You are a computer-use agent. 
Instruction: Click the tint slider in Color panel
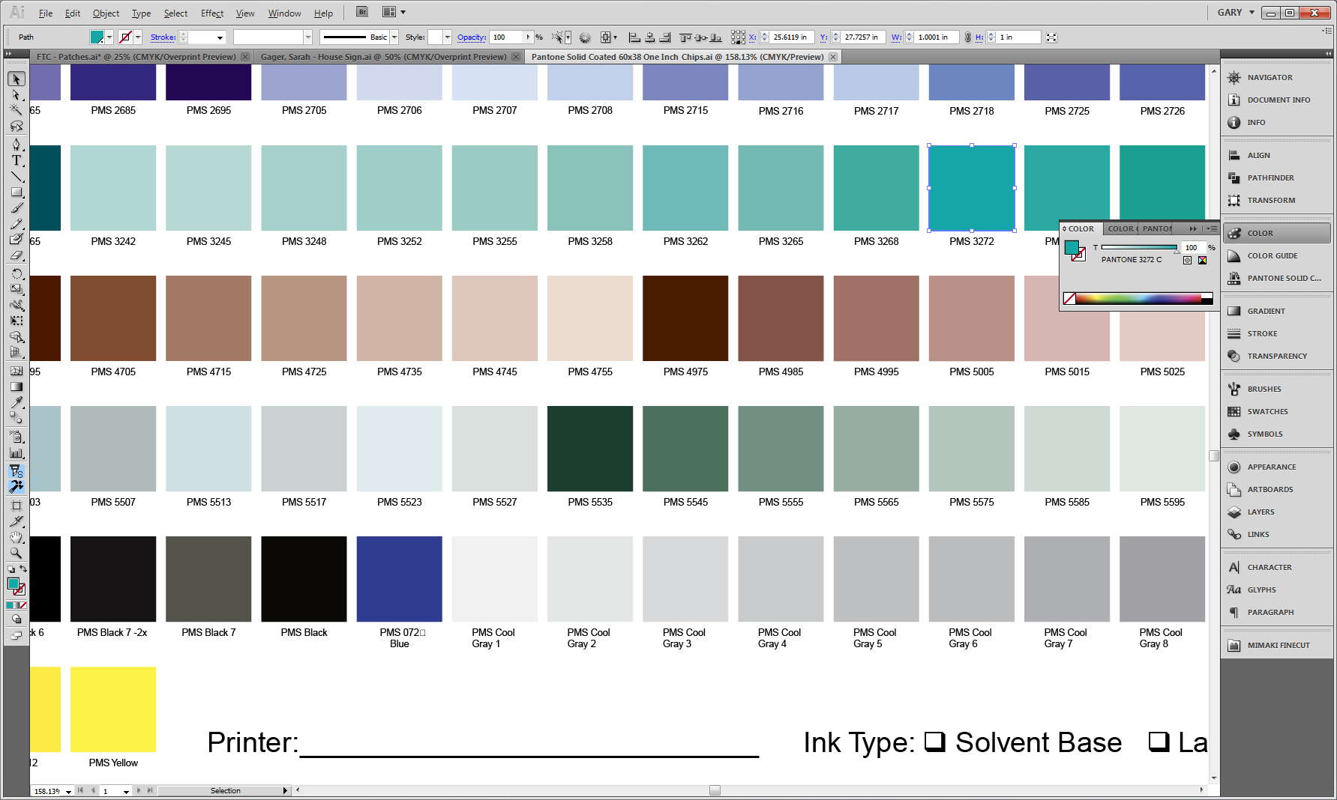coord(1139,247)
